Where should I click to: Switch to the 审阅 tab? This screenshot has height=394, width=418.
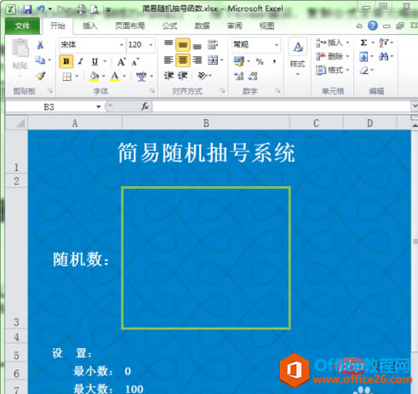[235, 26]
